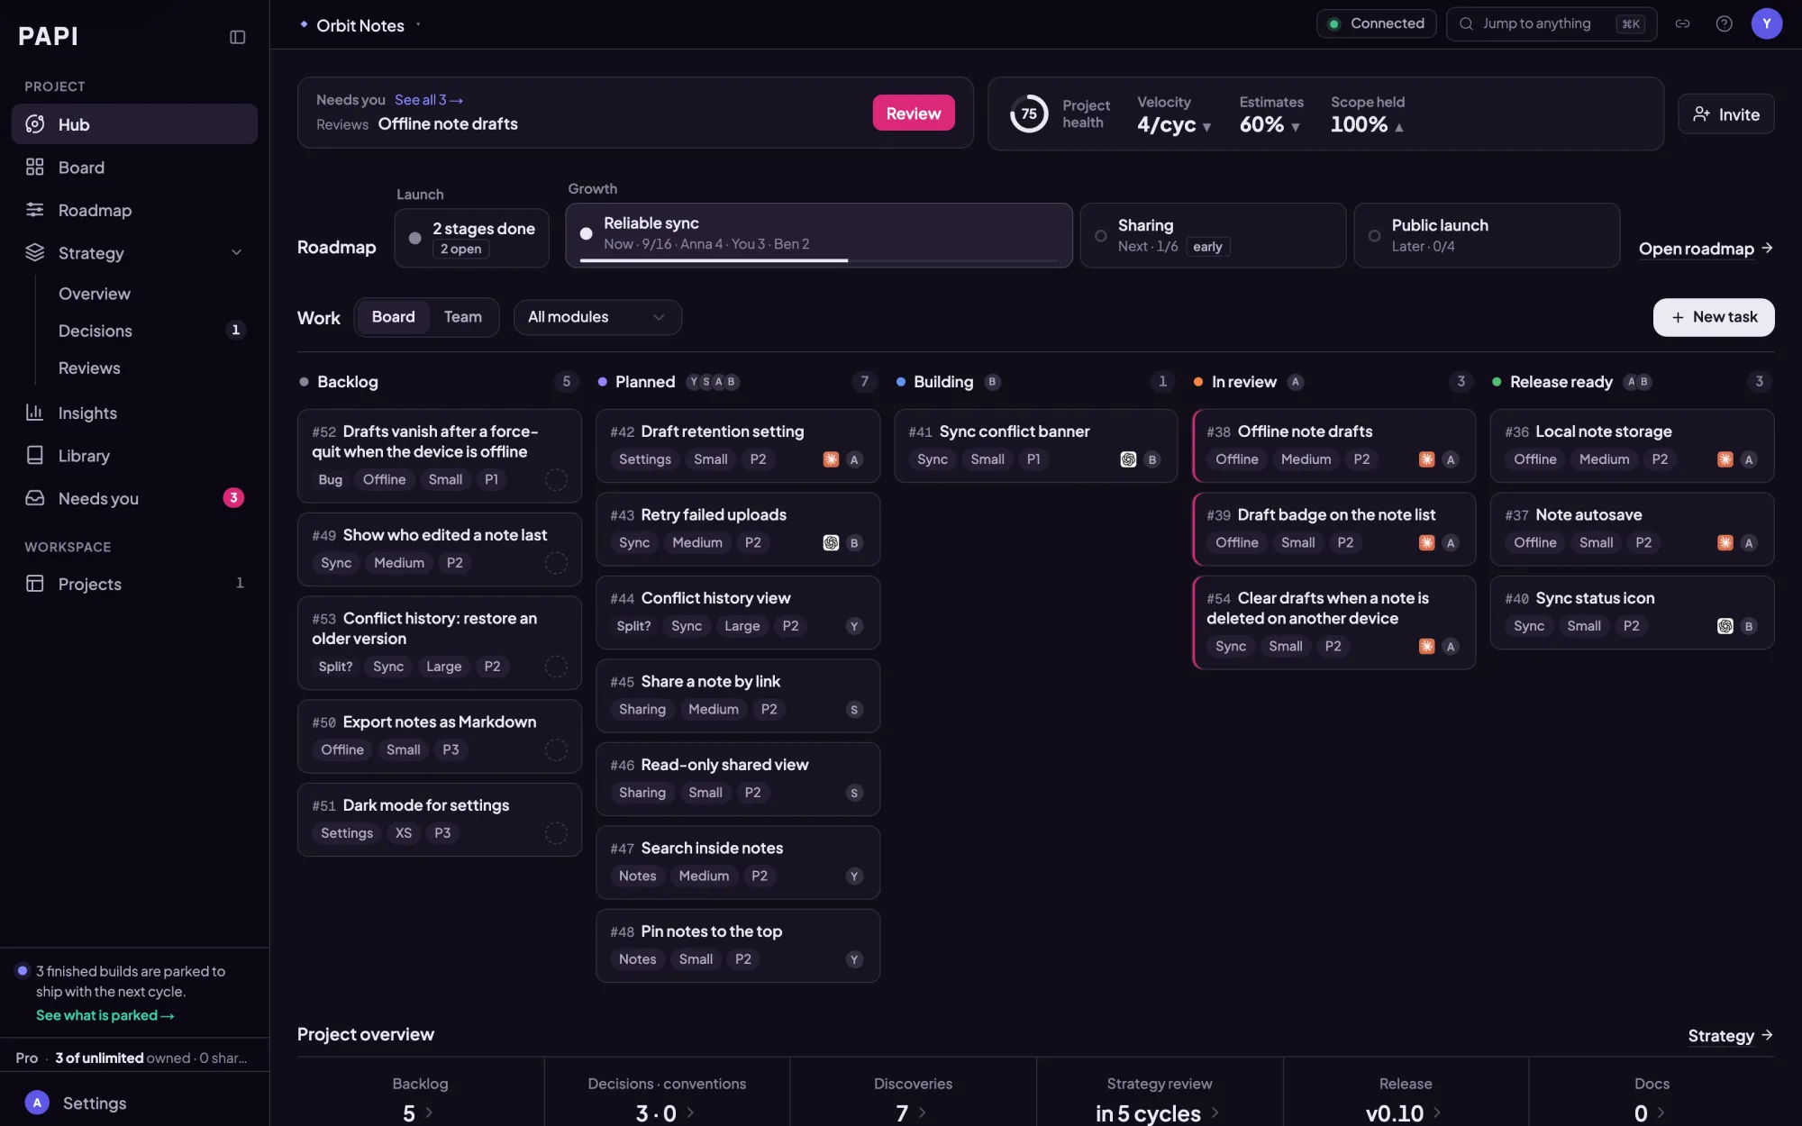Expand the Backlog 5 overview chevron
This screenshot has height=1126, width=1802.
coord(429,1113)
